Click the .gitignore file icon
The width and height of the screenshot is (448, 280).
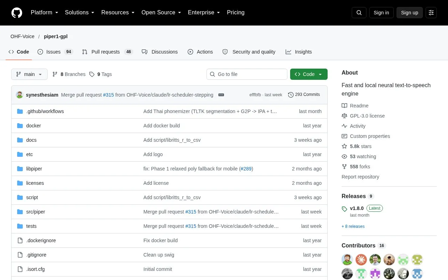click(x=20, y=255)
